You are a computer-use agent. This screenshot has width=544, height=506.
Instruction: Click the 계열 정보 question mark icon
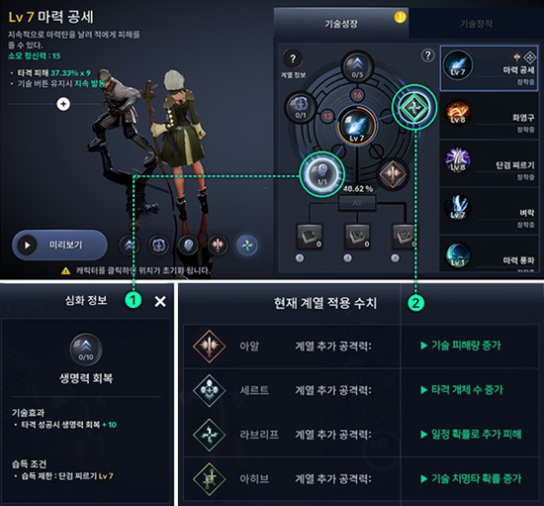[293, 58]
